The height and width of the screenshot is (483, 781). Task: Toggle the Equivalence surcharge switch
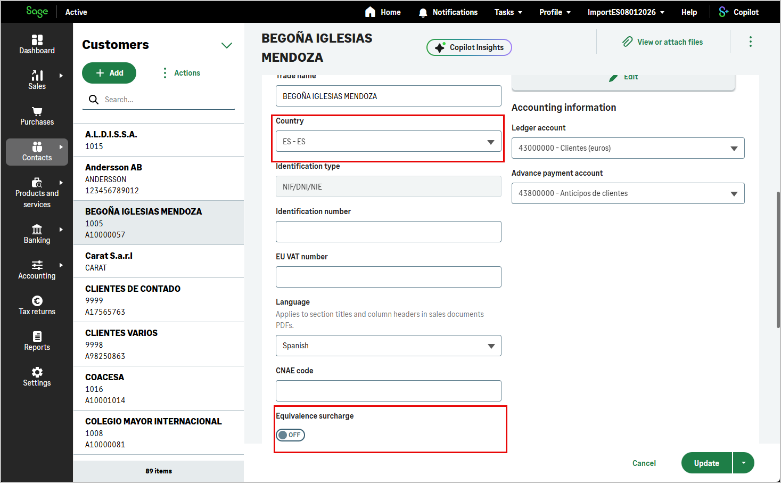point(290,435)
